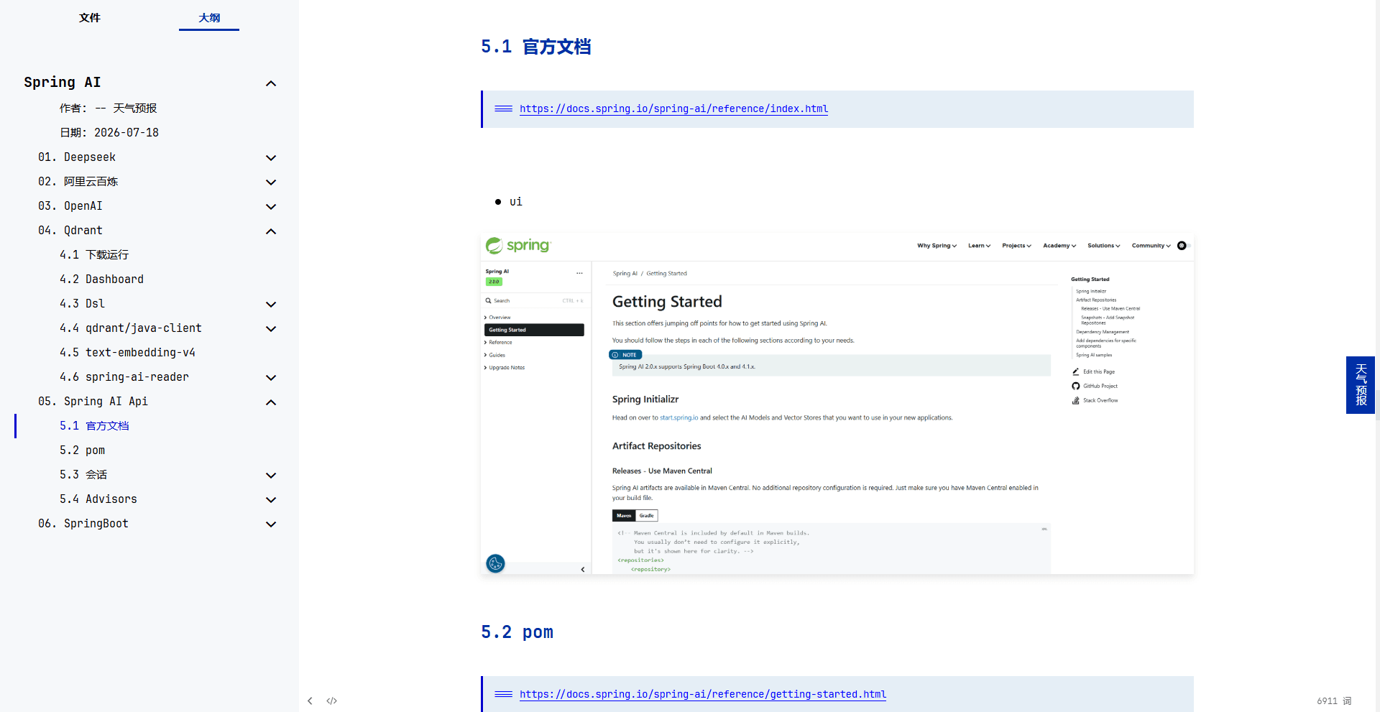1380x712 pixels.
Task: Select 5.2 pom outline entry
Action: [82, 450]
